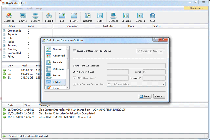This screenshot has width=210, height=140.
Task: Toggle the Use Secure Connection checkbox
Action: click(75, 84)
